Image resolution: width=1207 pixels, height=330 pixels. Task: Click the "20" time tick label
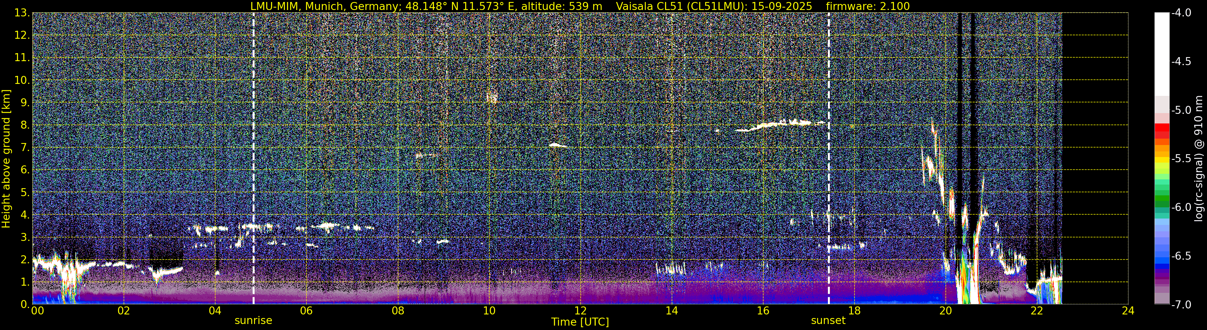click(x=946, y=311)
